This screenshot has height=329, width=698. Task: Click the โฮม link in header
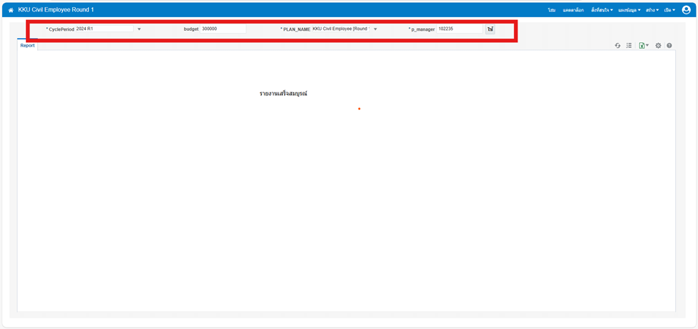point(552,10)
